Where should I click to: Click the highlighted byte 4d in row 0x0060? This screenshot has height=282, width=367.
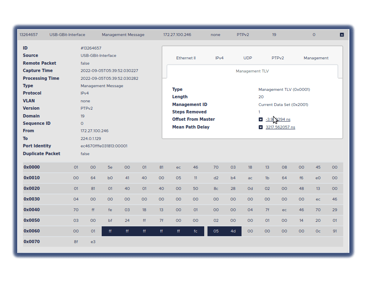[x=233, y=231]
